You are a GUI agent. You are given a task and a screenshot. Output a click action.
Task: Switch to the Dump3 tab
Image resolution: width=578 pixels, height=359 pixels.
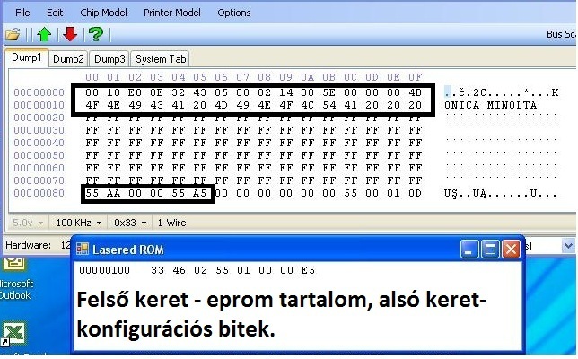109,59
